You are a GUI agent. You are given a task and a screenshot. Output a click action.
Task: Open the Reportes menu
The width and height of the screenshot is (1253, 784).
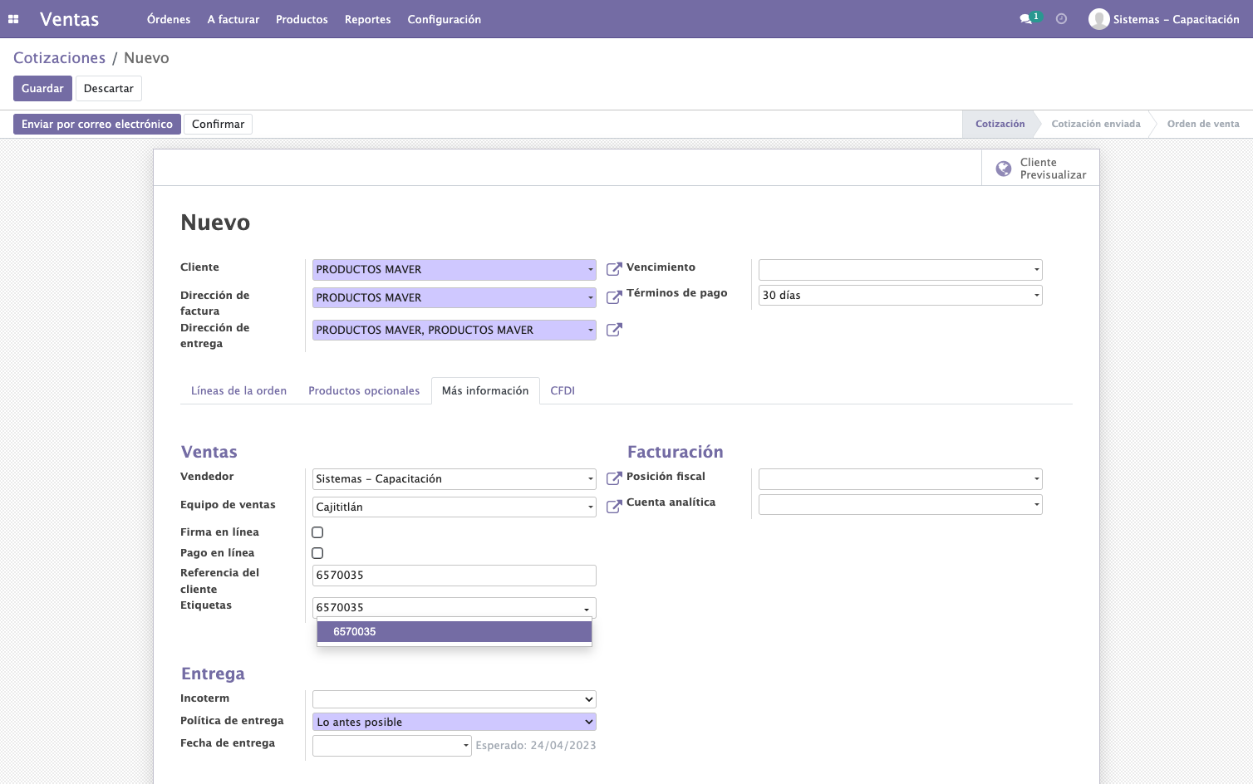pos(367,19)
